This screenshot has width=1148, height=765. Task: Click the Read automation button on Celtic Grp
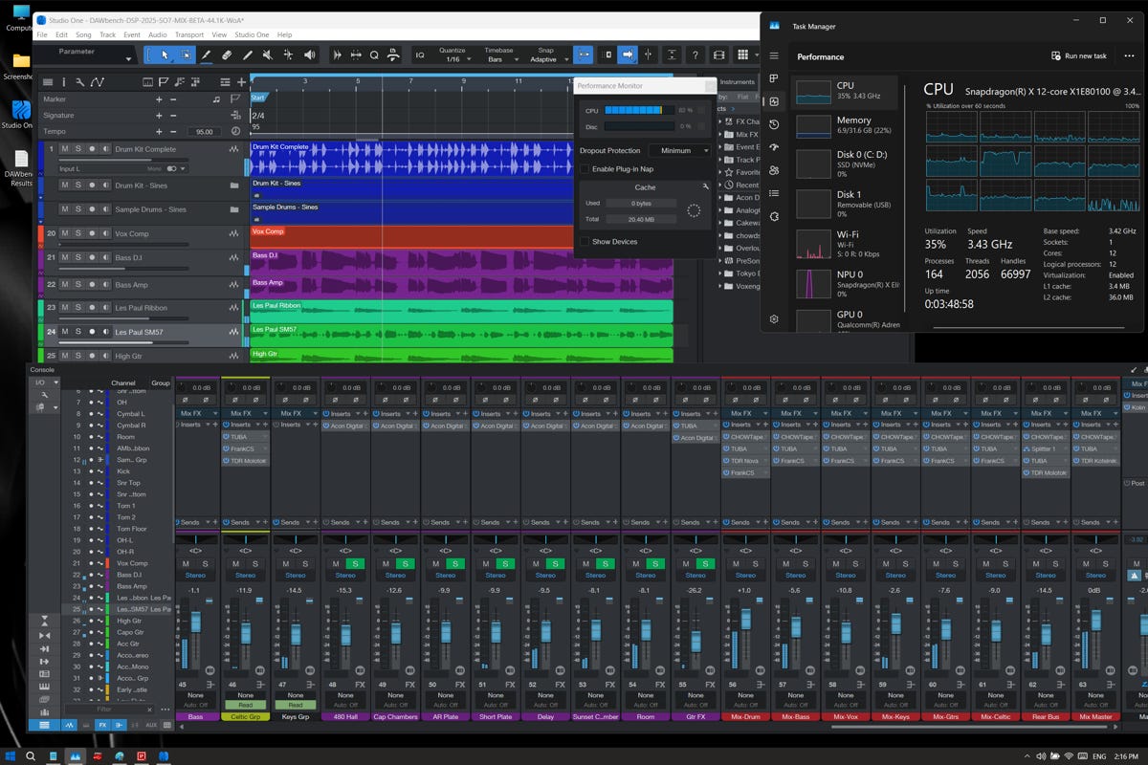coord(246,705)
